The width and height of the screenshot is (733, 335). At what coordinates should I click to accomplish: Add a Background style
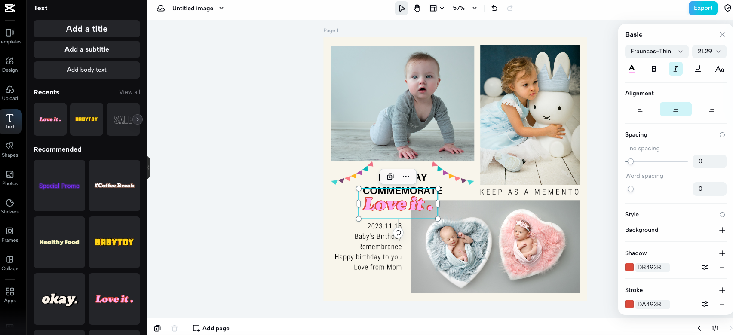(x=722, y=230)
